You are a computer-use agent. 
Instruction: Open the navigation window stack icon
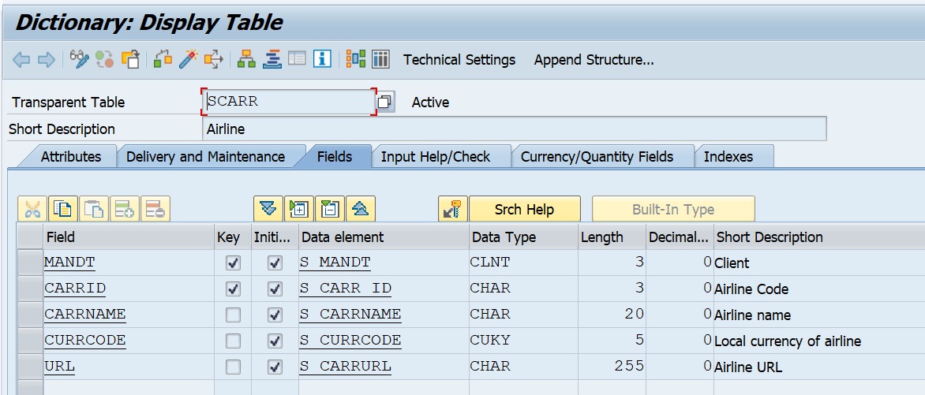click(x=272, y=59)
